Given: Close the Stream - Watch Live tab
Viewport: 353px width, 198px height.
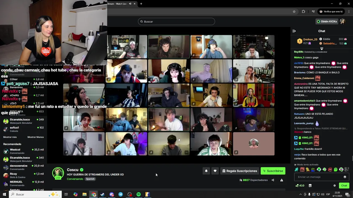Looking at the screenshot, I should tap(135, 4).
